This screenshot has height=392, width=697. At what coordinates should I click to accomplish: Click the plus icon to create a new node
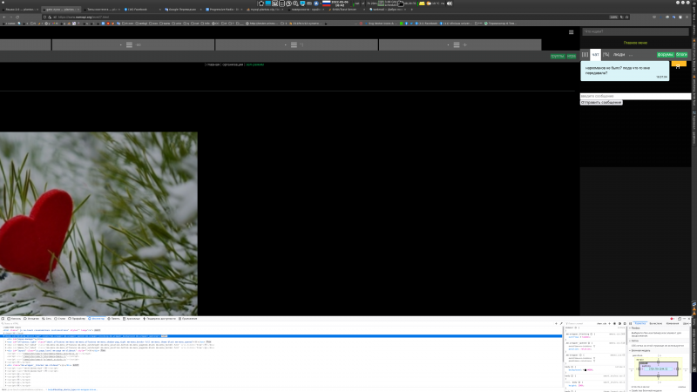pyautogui.click(x=556, y=323)
